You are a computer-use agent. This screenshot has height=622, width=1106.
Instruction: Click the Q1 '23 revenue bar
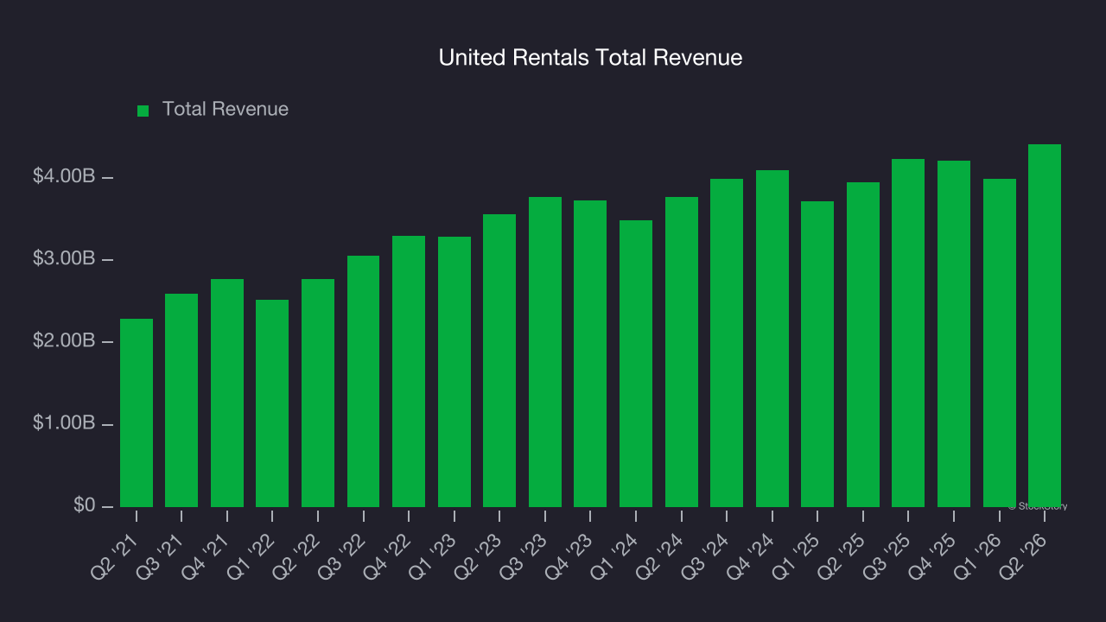point(454,371)
